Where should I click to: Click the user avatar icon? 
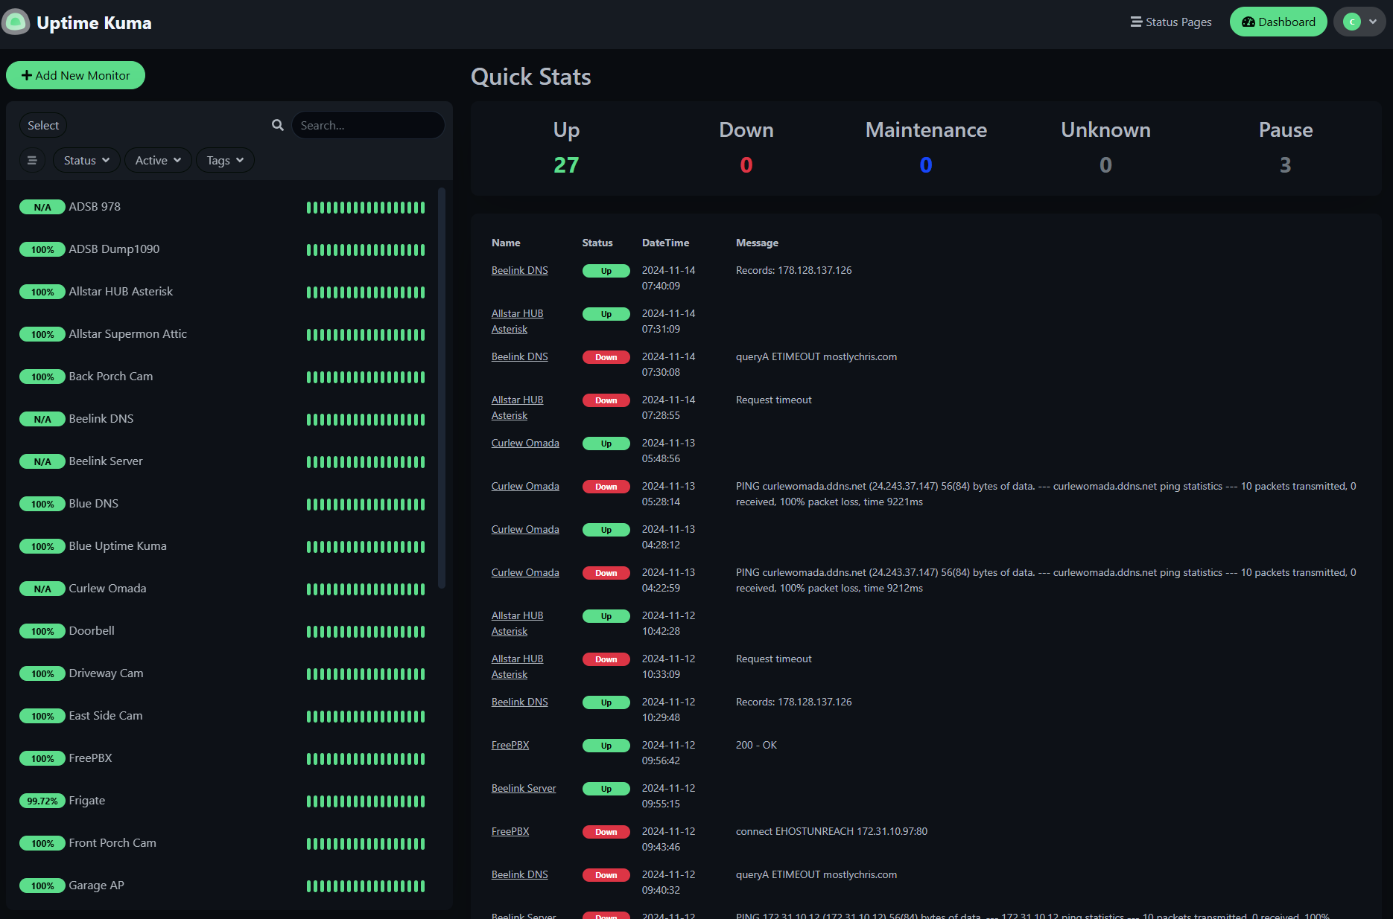coord(1352,22)
